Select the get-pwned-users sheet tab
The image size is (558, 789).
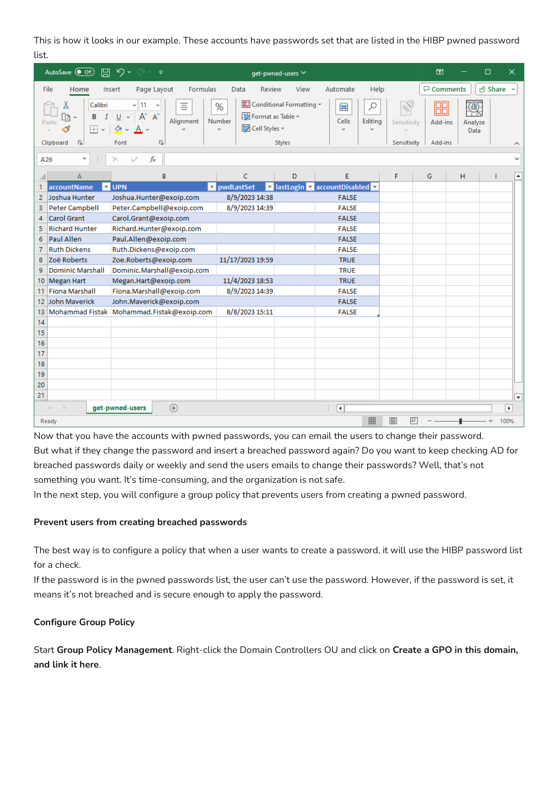coord(119,408)
